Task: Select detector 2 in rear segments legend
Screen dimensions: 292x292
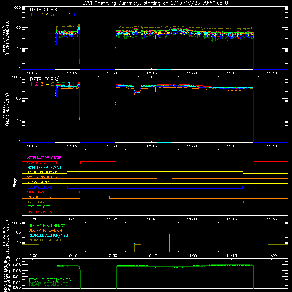Action: 37,84
